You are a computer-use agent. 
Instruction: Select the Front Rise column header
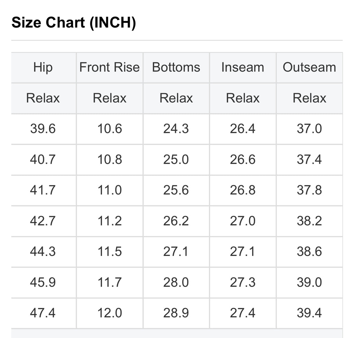pyautogui.click(x=110, y=67)
